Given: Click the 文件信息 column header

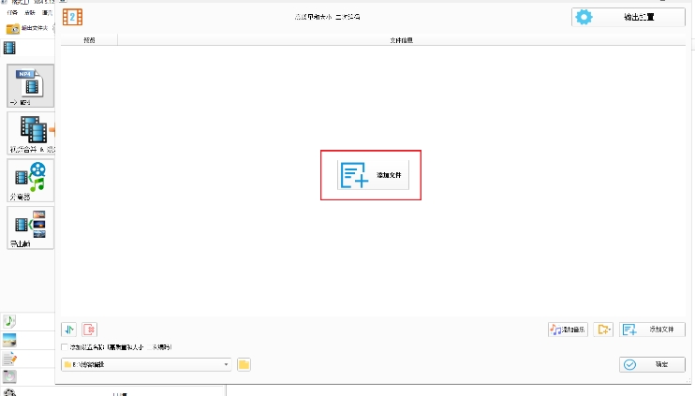Looking at the screenshot, I should [402, 40].
